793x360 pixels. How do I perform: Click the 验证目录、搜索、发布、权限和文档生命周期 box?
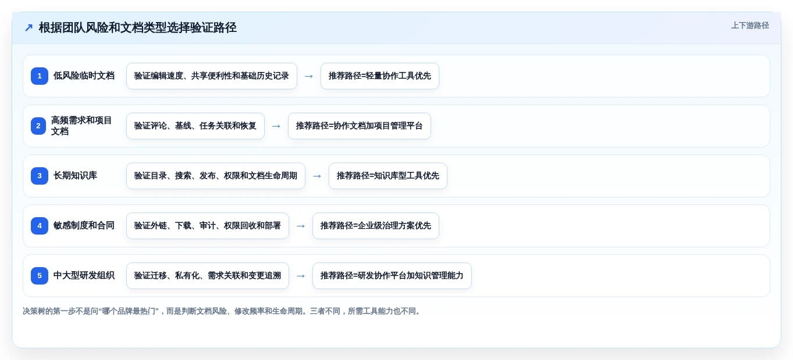click(216, 176)
